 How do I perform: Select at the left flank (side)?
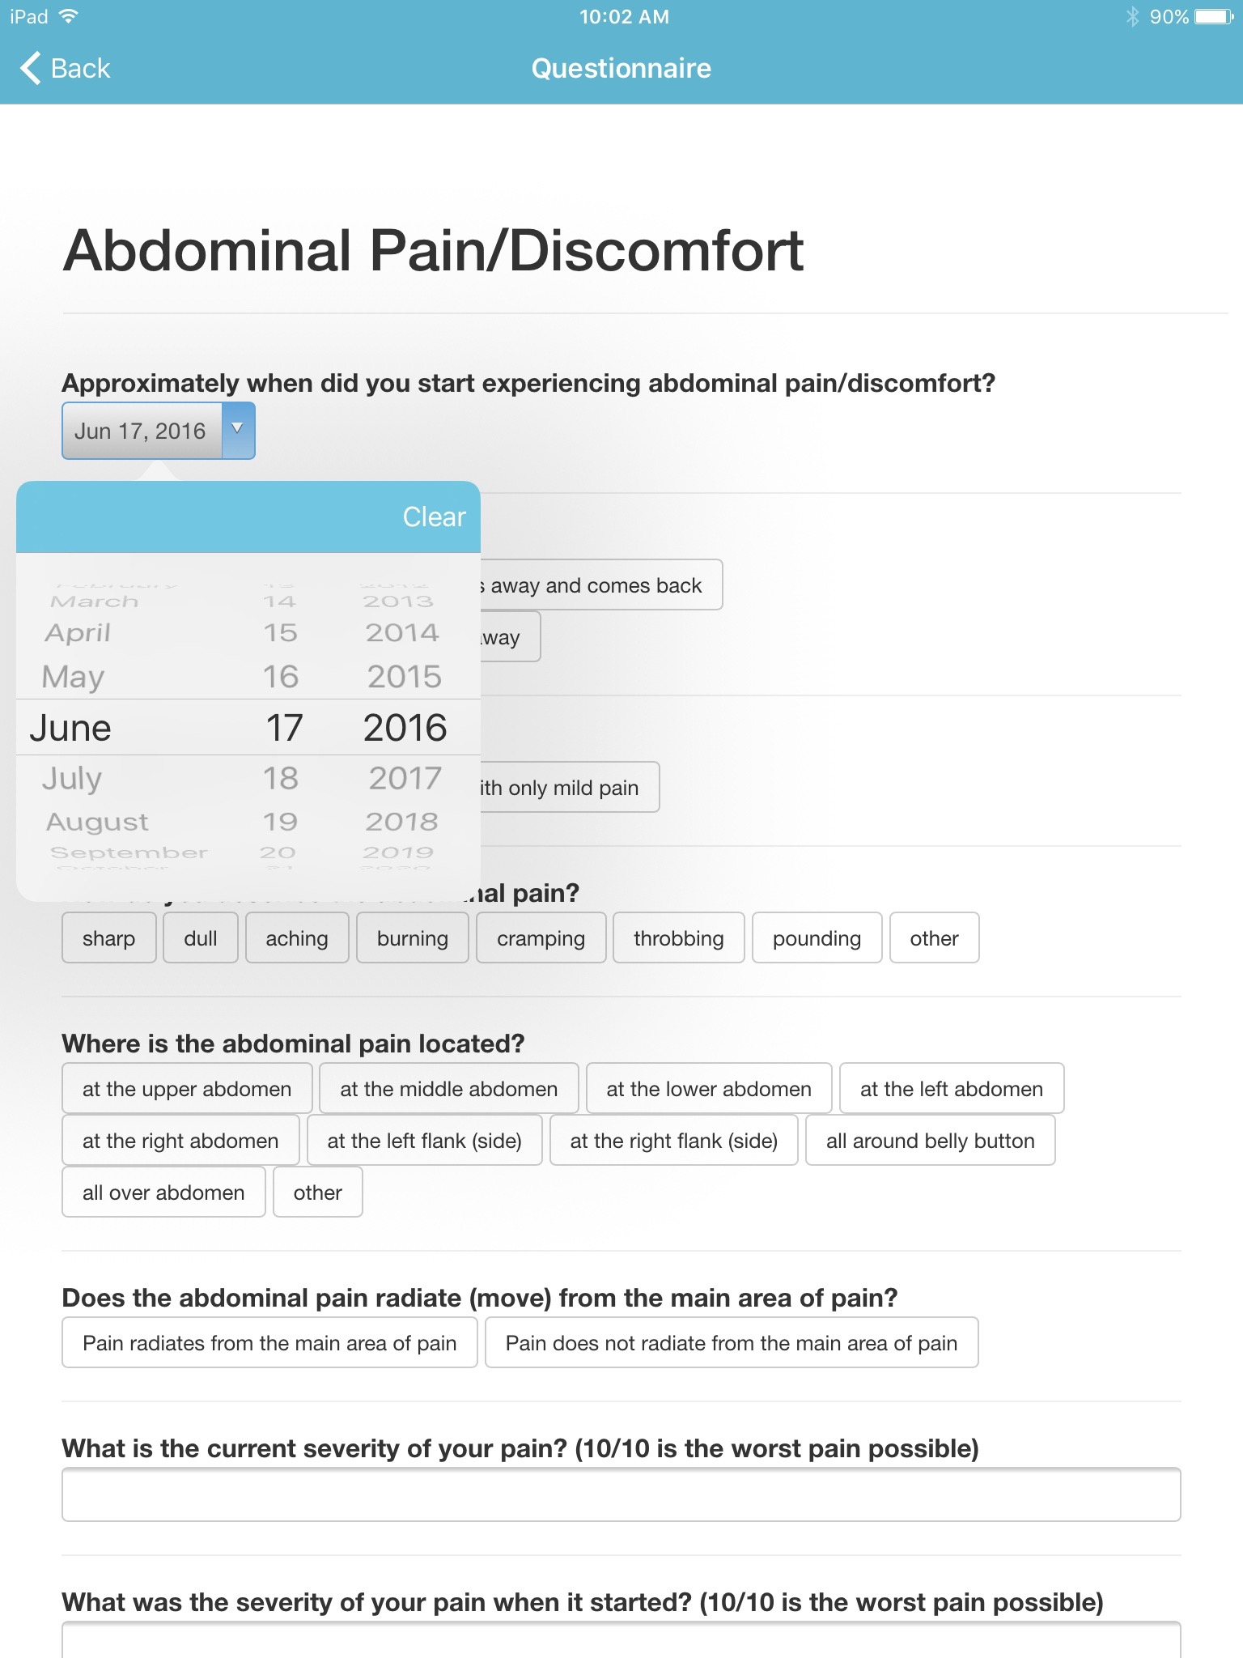pos(424,1140)
